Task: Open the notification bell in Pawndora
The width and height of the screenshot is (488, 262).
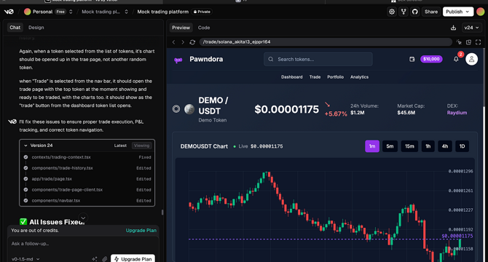Action: (x=456, y=59)
